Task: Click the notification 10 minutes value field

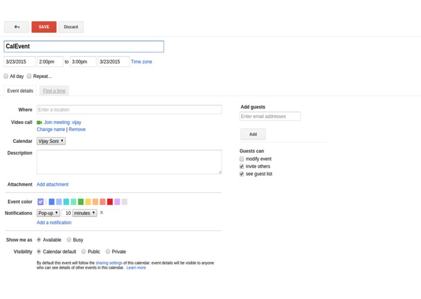Action: (66, 213)
